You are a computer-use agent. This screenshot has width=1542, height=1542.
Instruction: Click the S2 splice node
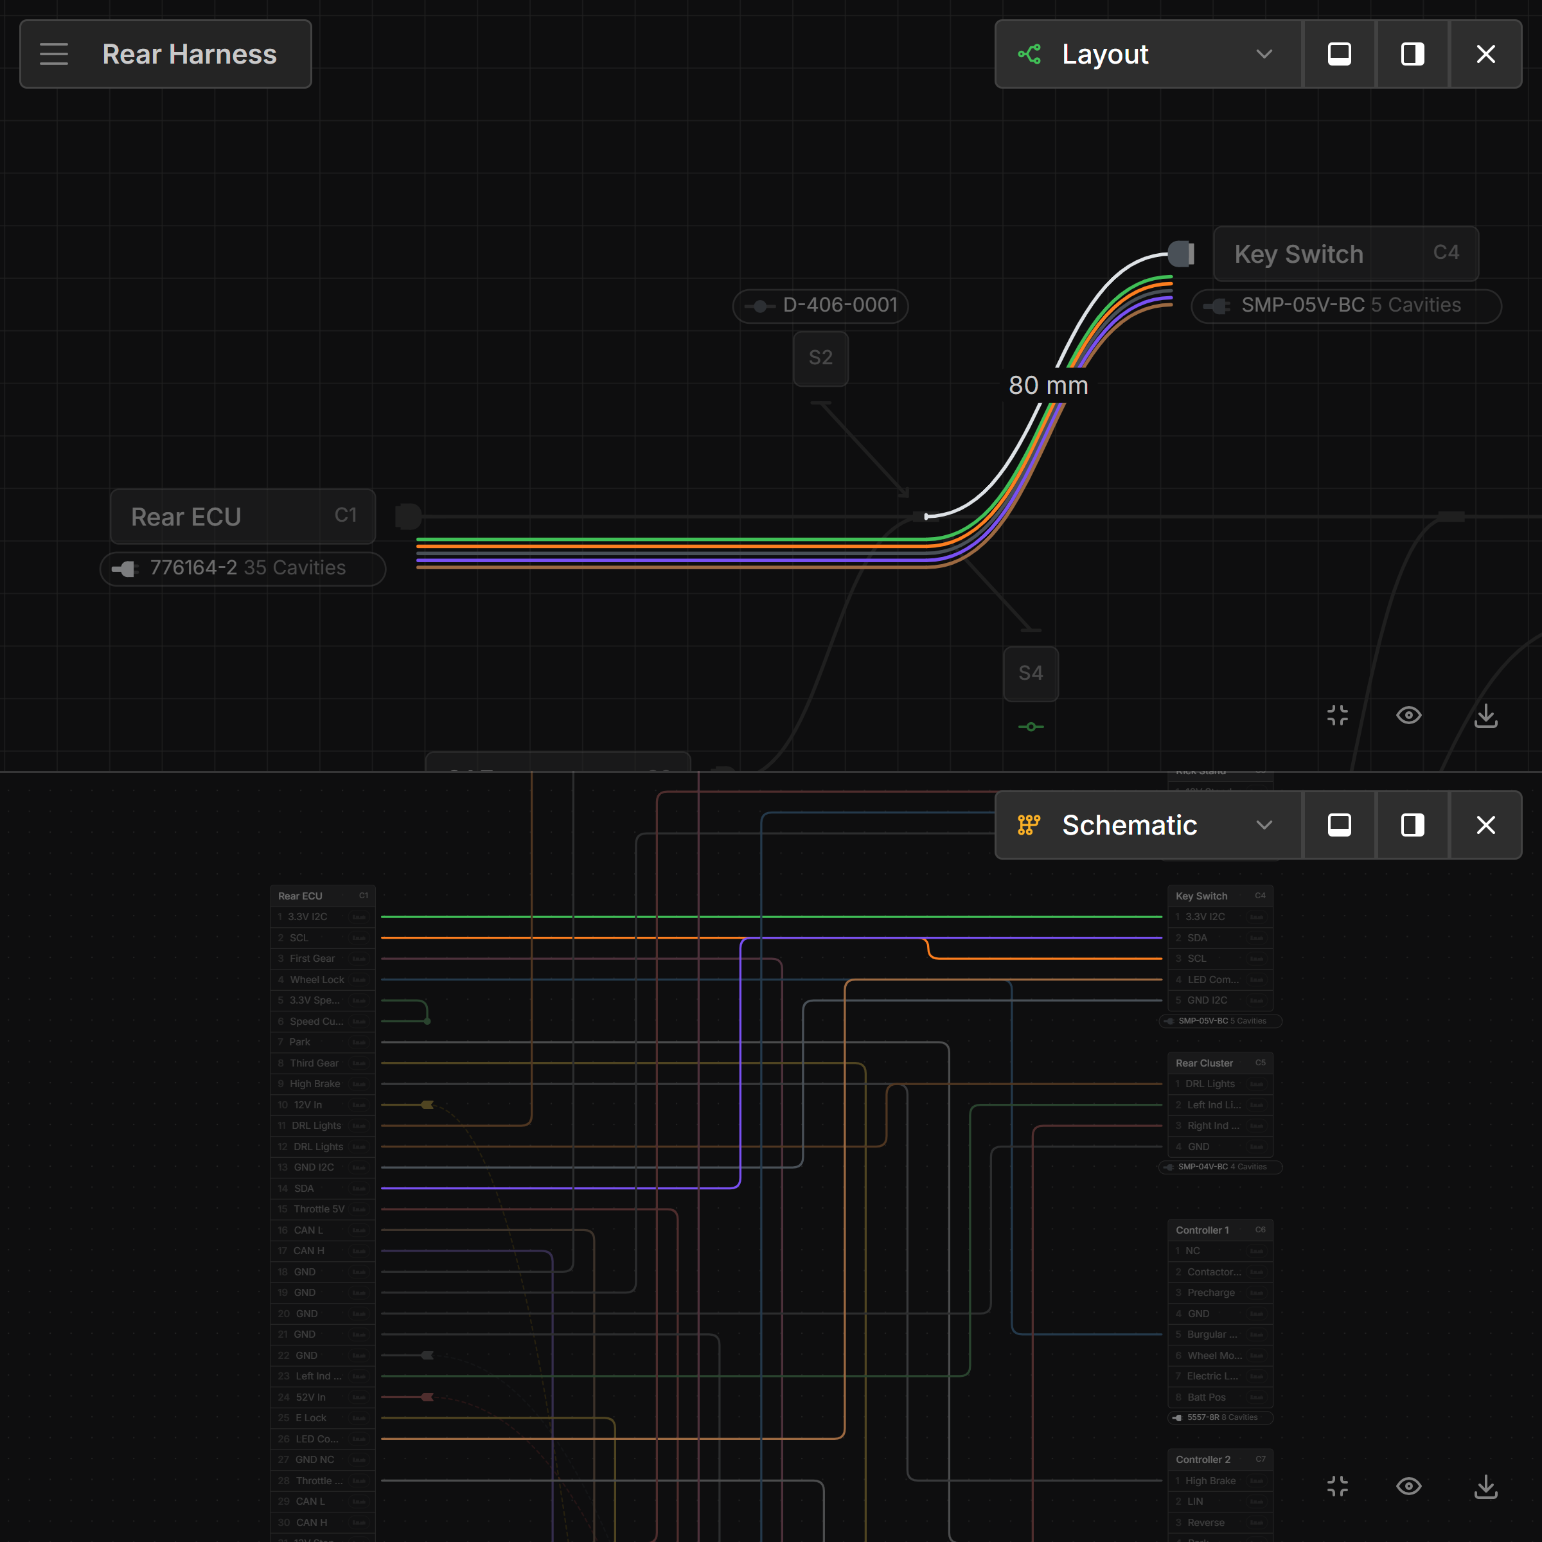click(820, 358)
